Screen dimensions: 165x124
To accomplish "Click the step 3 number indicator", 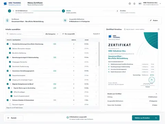I will pyautogui.click(x=117, y=11).
